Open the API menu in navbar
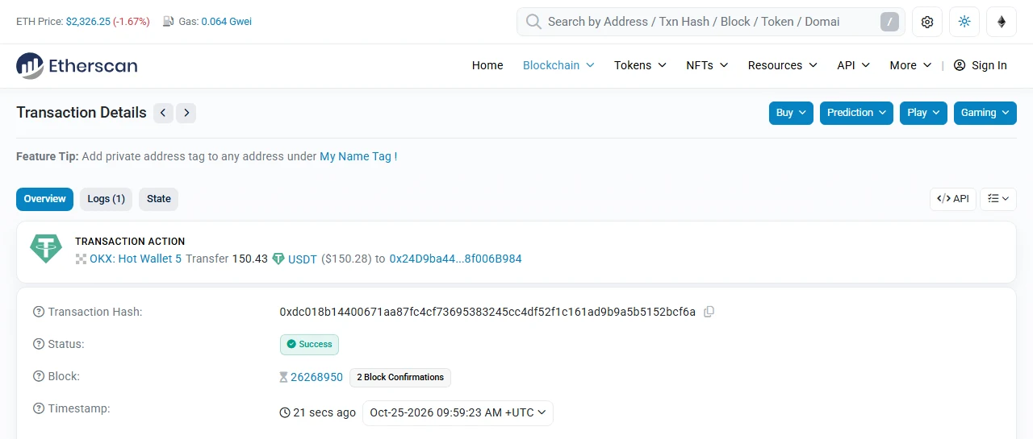This screenshot has width=1033, height=439. (x=853, y=65)
